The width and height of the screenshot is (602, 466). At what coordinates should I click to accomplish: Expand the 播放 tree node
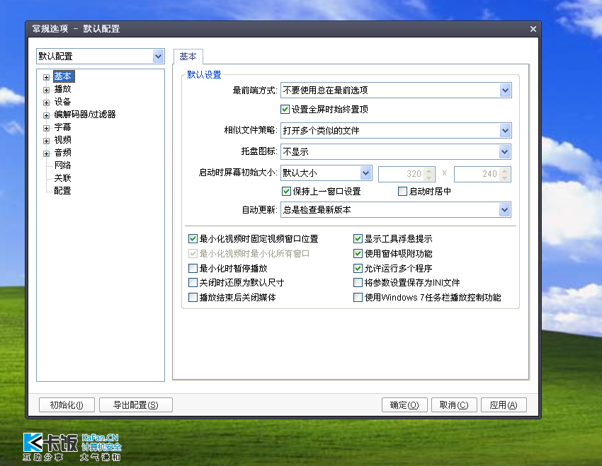[x=47, y=90]
